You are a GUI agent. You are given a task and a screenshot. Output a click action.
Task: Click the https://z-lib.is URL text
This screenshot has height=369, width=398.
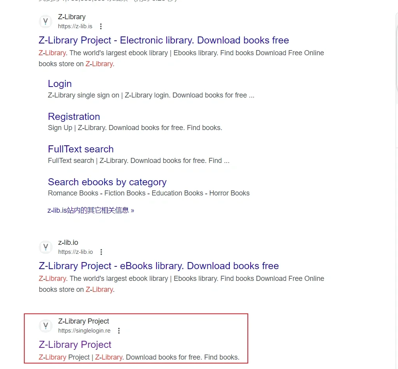pos(75,26)
